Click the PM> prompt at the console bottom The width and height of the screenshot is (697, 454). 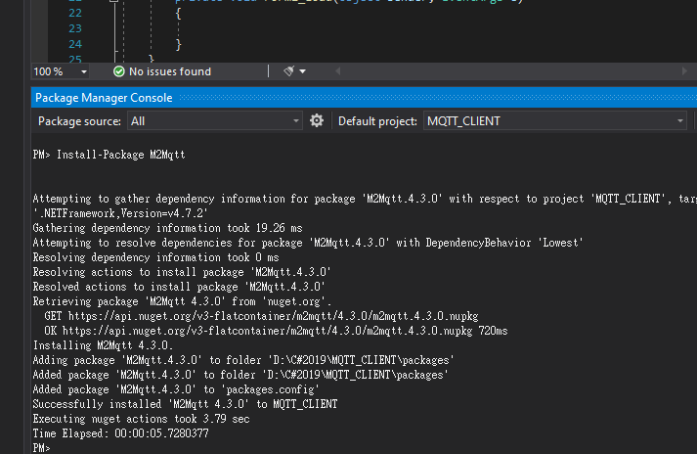coord(41,448)
